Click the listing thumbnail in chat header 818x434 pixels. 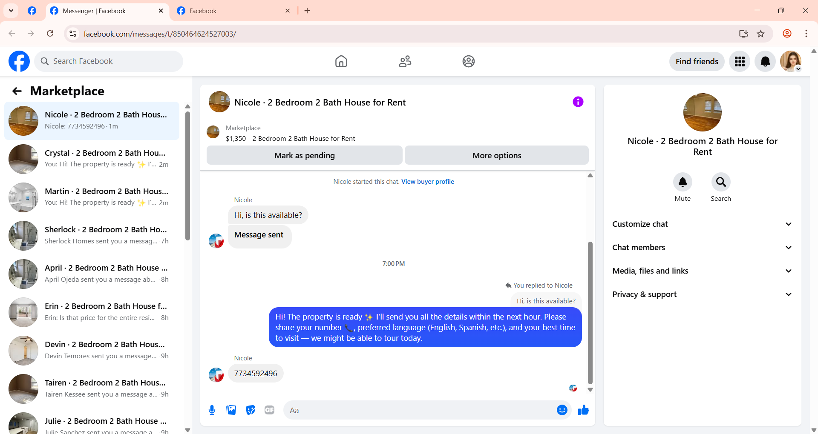[219, 102]
